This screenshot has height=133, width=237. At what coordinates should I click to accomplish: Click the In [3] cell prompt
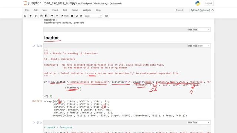click(37, 122)
